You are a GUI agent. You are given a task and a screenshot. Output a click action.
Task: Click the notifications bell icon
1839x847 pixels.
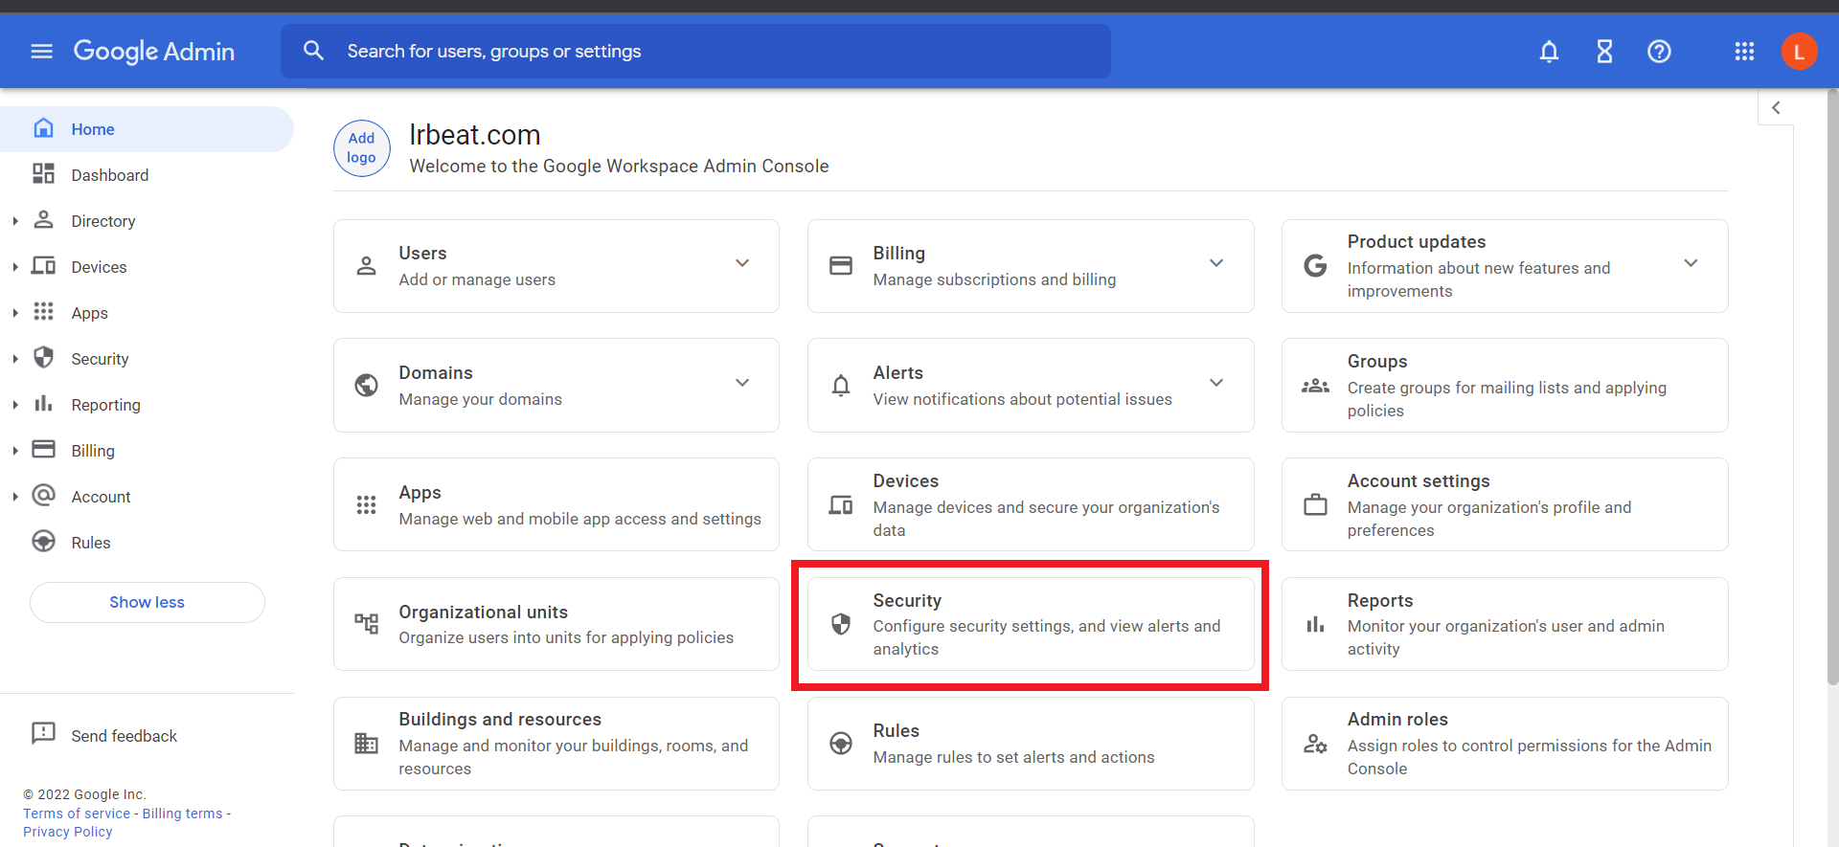point(1549,52)
